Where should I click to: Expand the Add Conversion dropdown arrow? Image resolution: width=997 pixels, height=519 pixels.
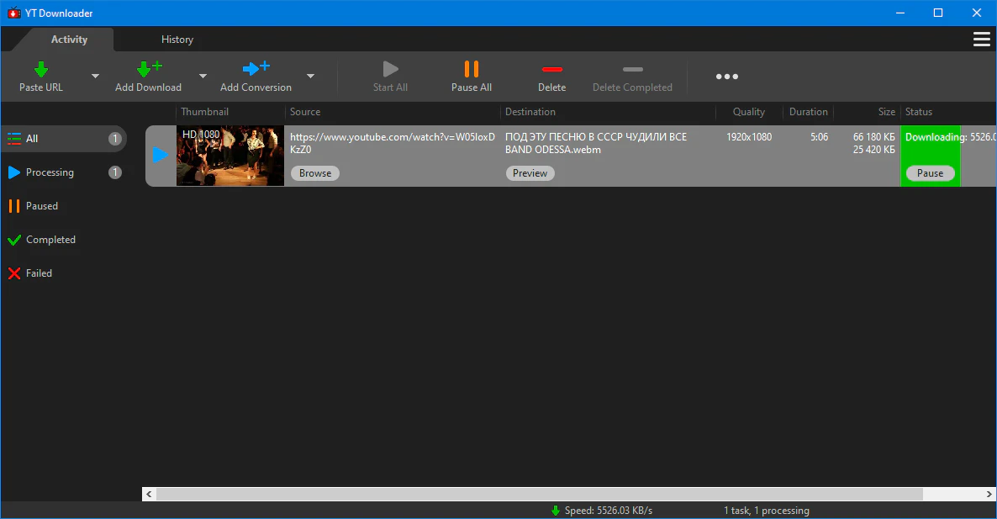(310, 77)
